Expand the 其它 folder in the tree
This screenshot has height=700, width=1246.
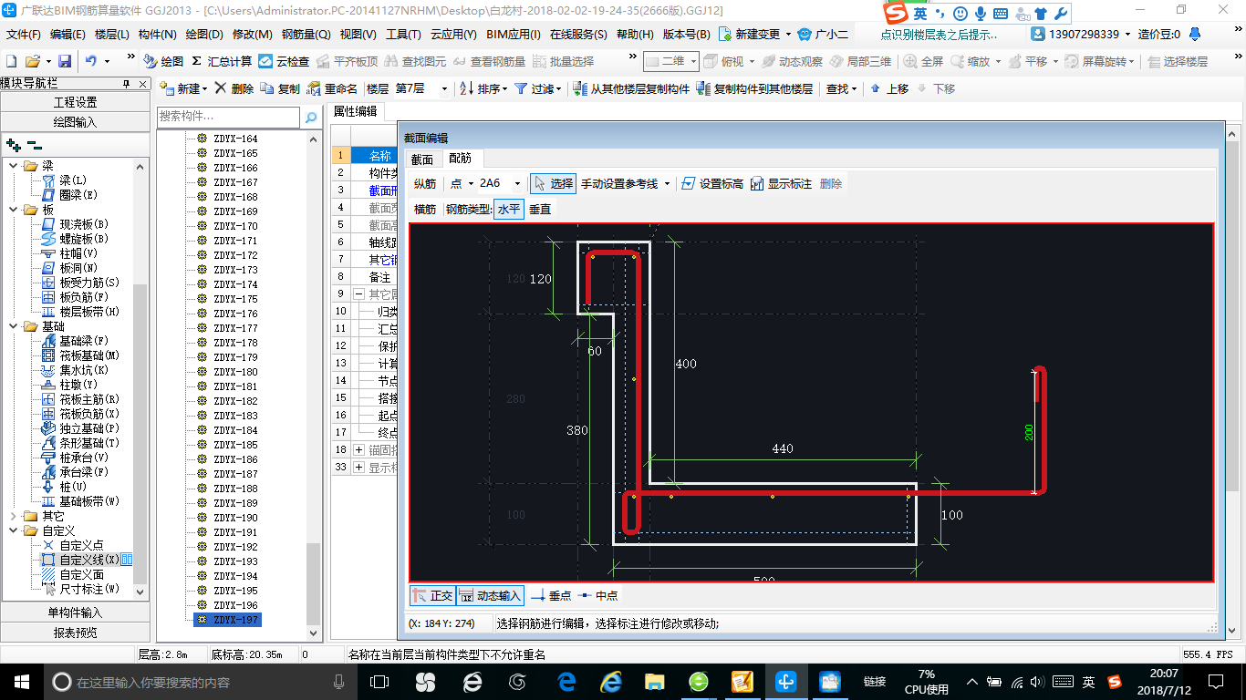tap(14, 516)
